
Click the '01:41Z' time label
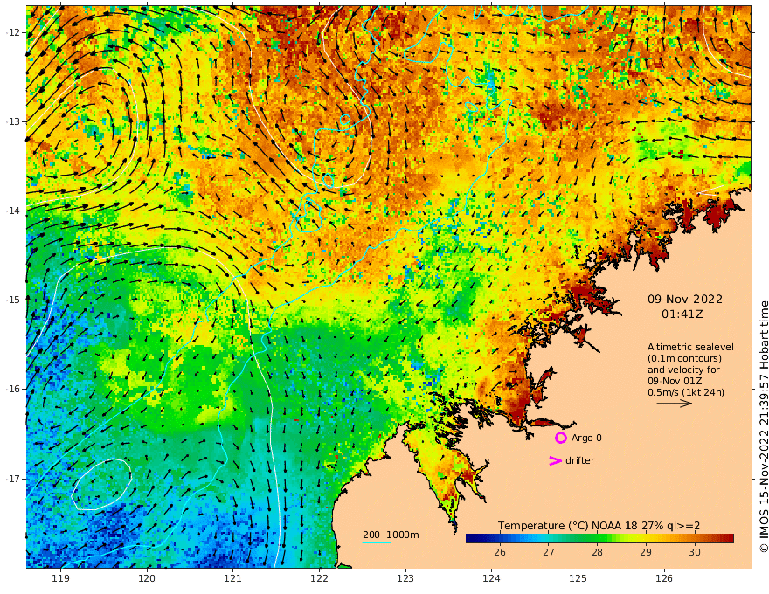tap(682, 314)
